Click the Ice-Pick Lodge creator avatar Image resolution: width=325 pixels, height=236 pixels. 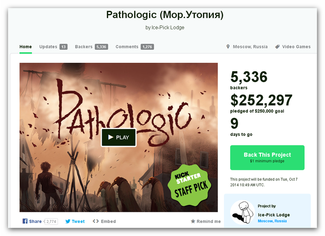(242, 212)
